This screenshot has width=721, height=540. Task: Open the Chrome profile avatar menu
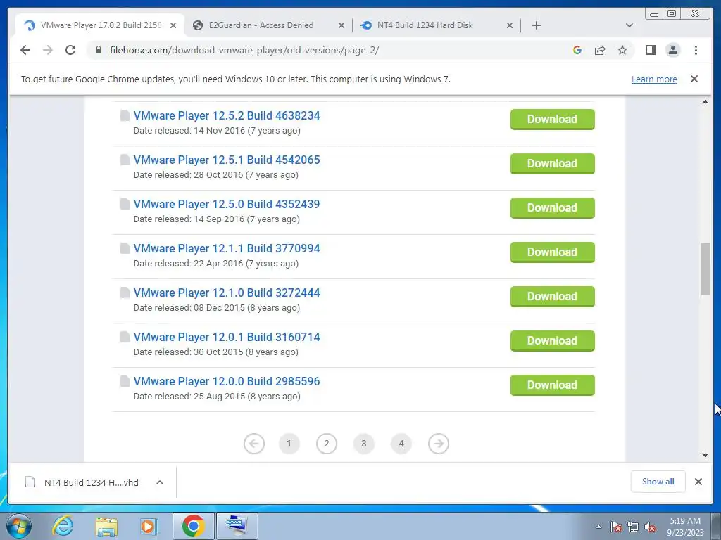(x=672, y=50)
